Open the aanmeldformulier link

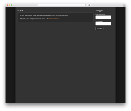(x=53, y=19)
